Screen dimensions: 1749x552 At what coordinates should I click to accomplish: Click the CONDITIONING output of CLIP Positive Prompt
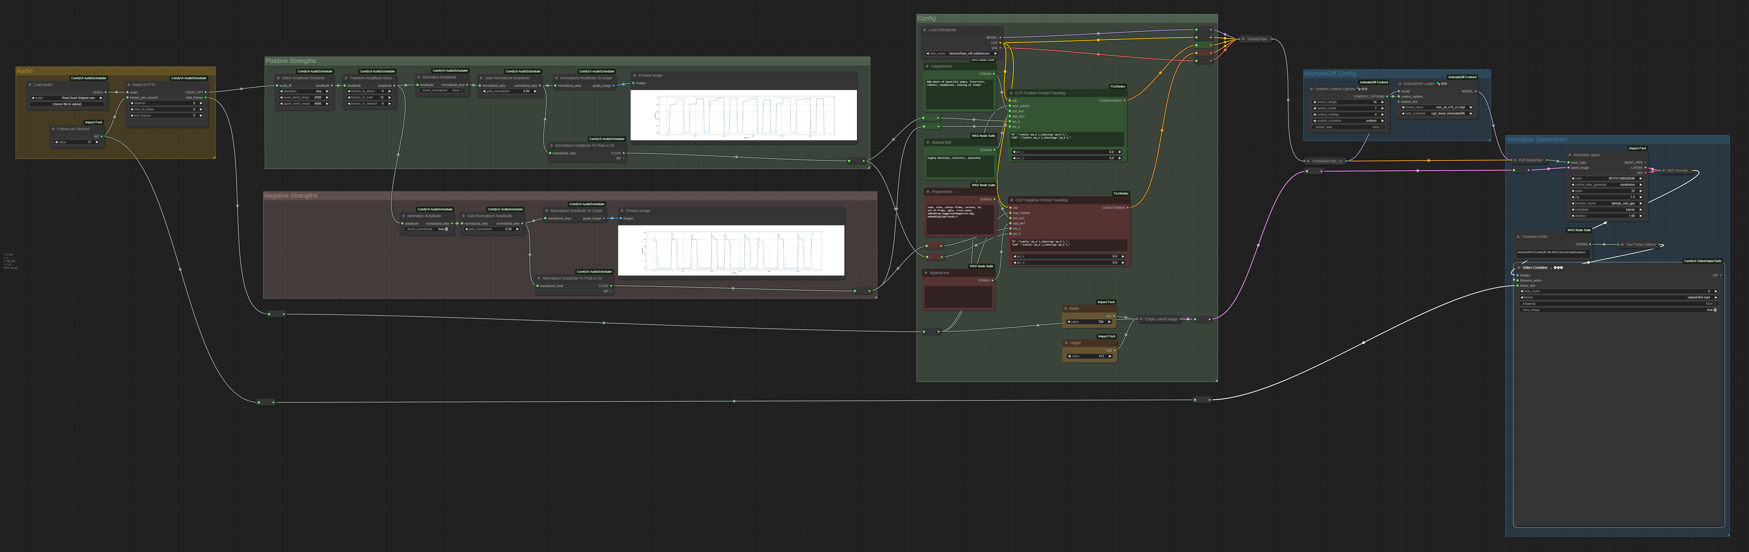point(1124,100)
